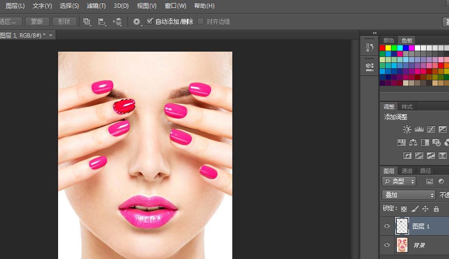The width and height of the screenshot is (449, 259).
Task: Close the document tab 图层 1, RGB/8#
Action: (51, 35)
